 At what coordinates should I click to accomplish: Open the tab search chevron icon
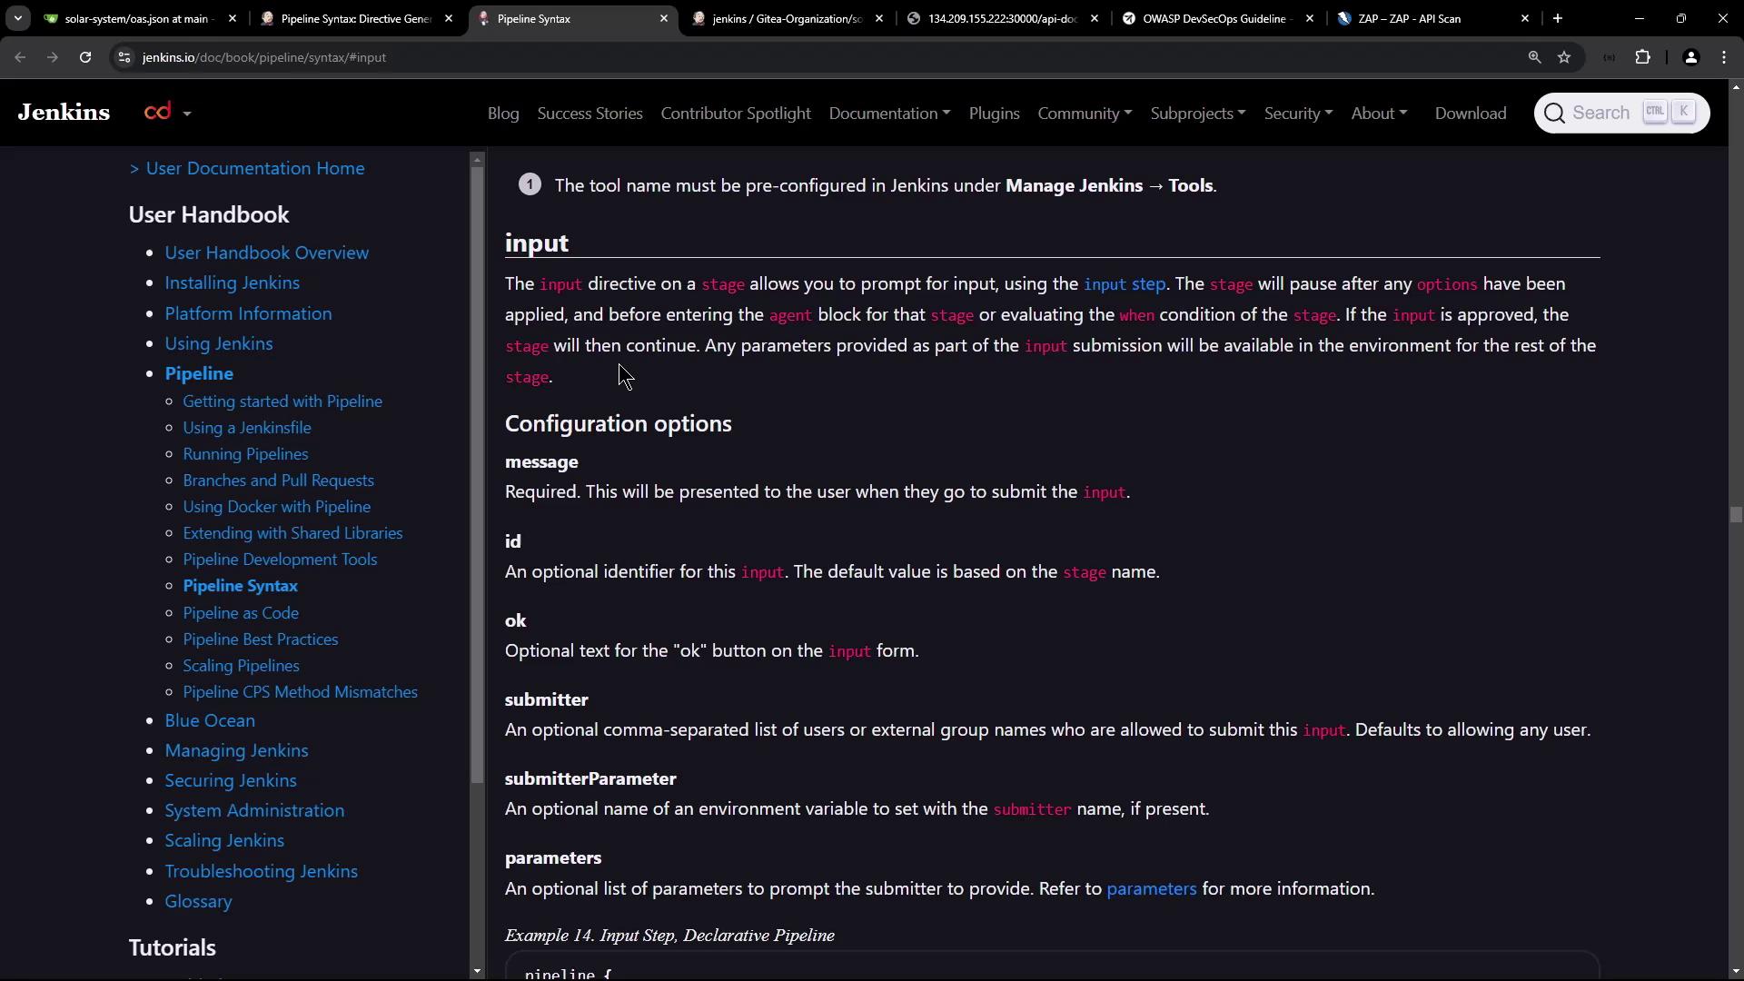pyautogui.click(x=17, y=18)
